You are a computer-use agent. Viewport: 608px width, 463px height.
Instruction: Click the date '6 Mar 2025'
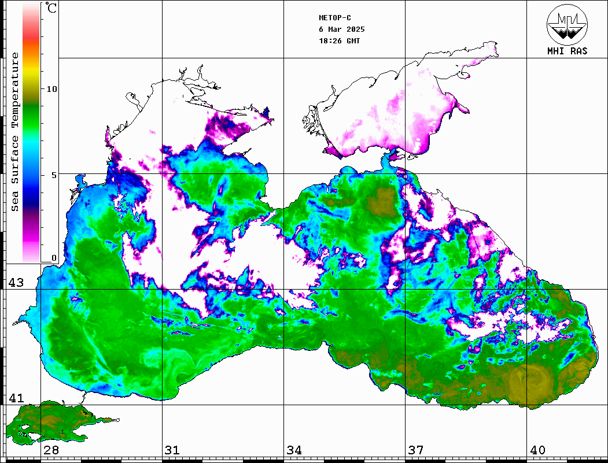click(342, 29)
